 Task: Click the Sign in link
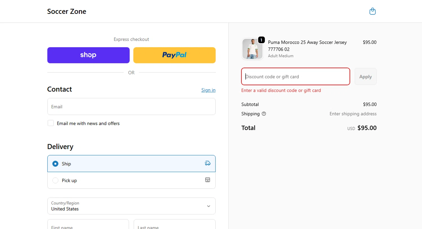point(208,90)
